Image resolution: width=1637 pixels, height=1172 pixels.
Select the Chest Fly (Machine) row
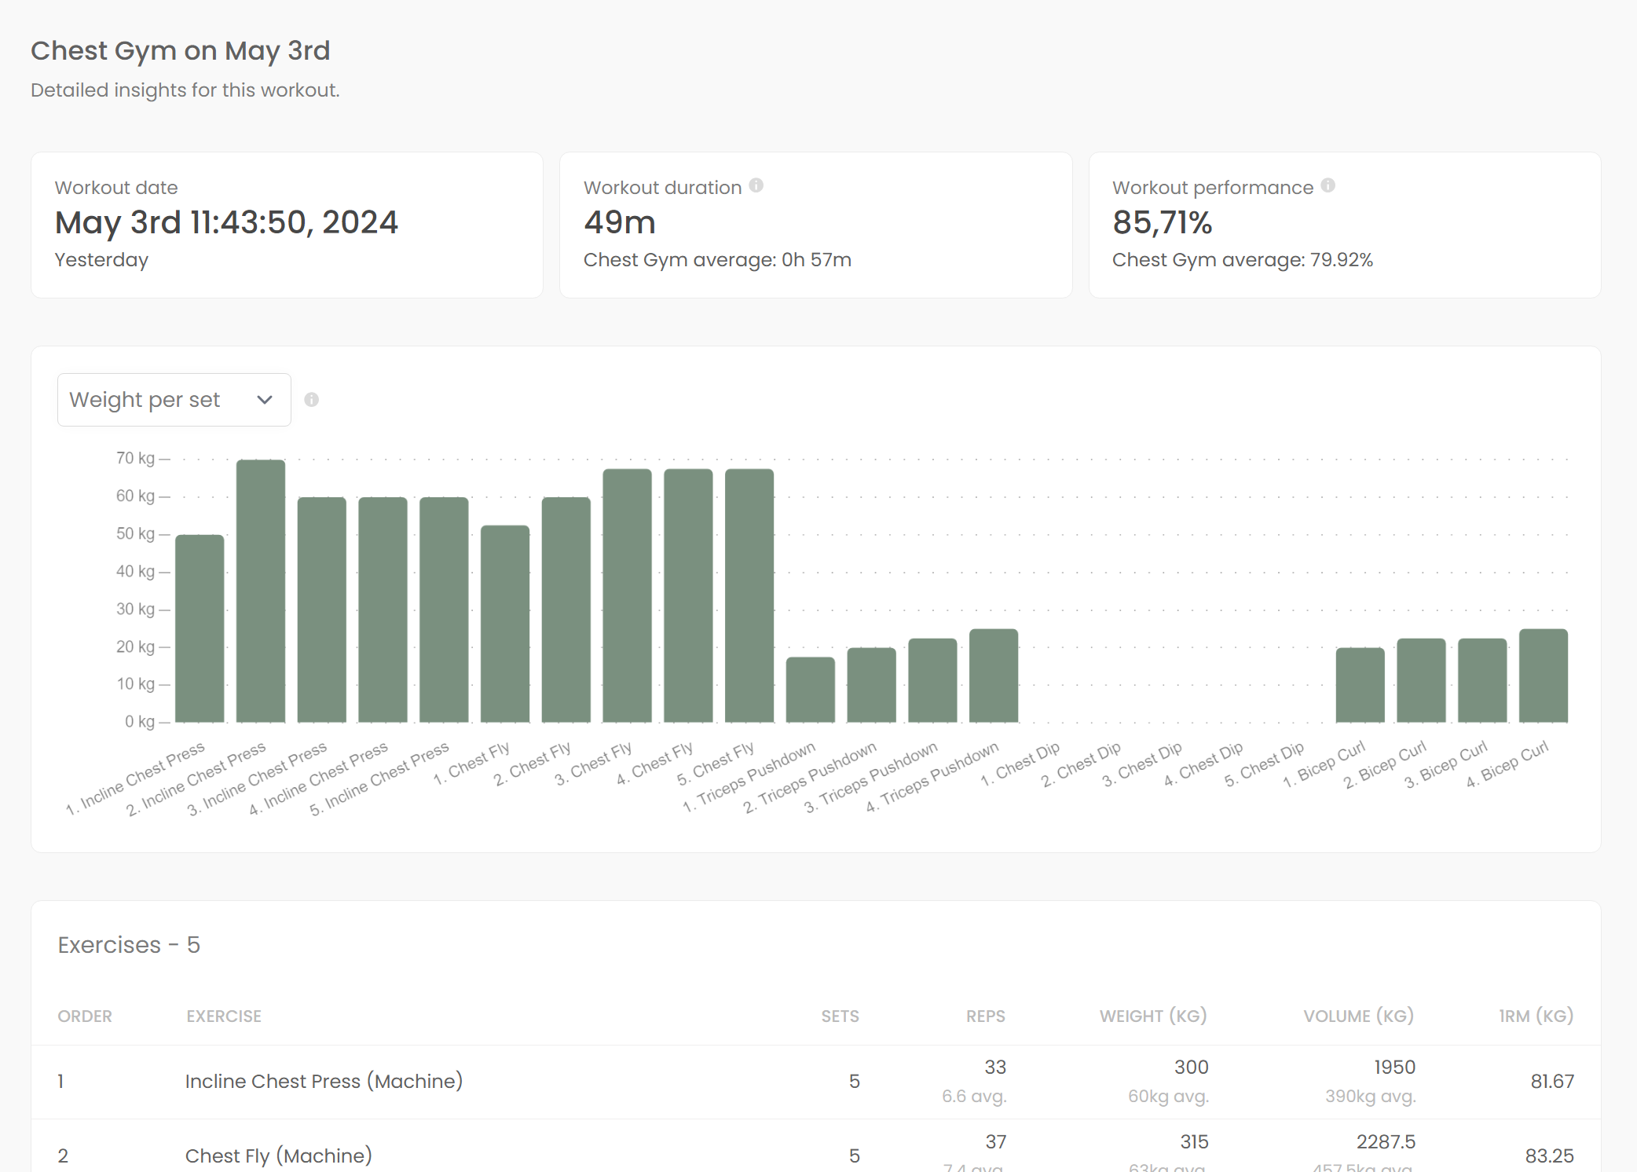click(278, 1156)
